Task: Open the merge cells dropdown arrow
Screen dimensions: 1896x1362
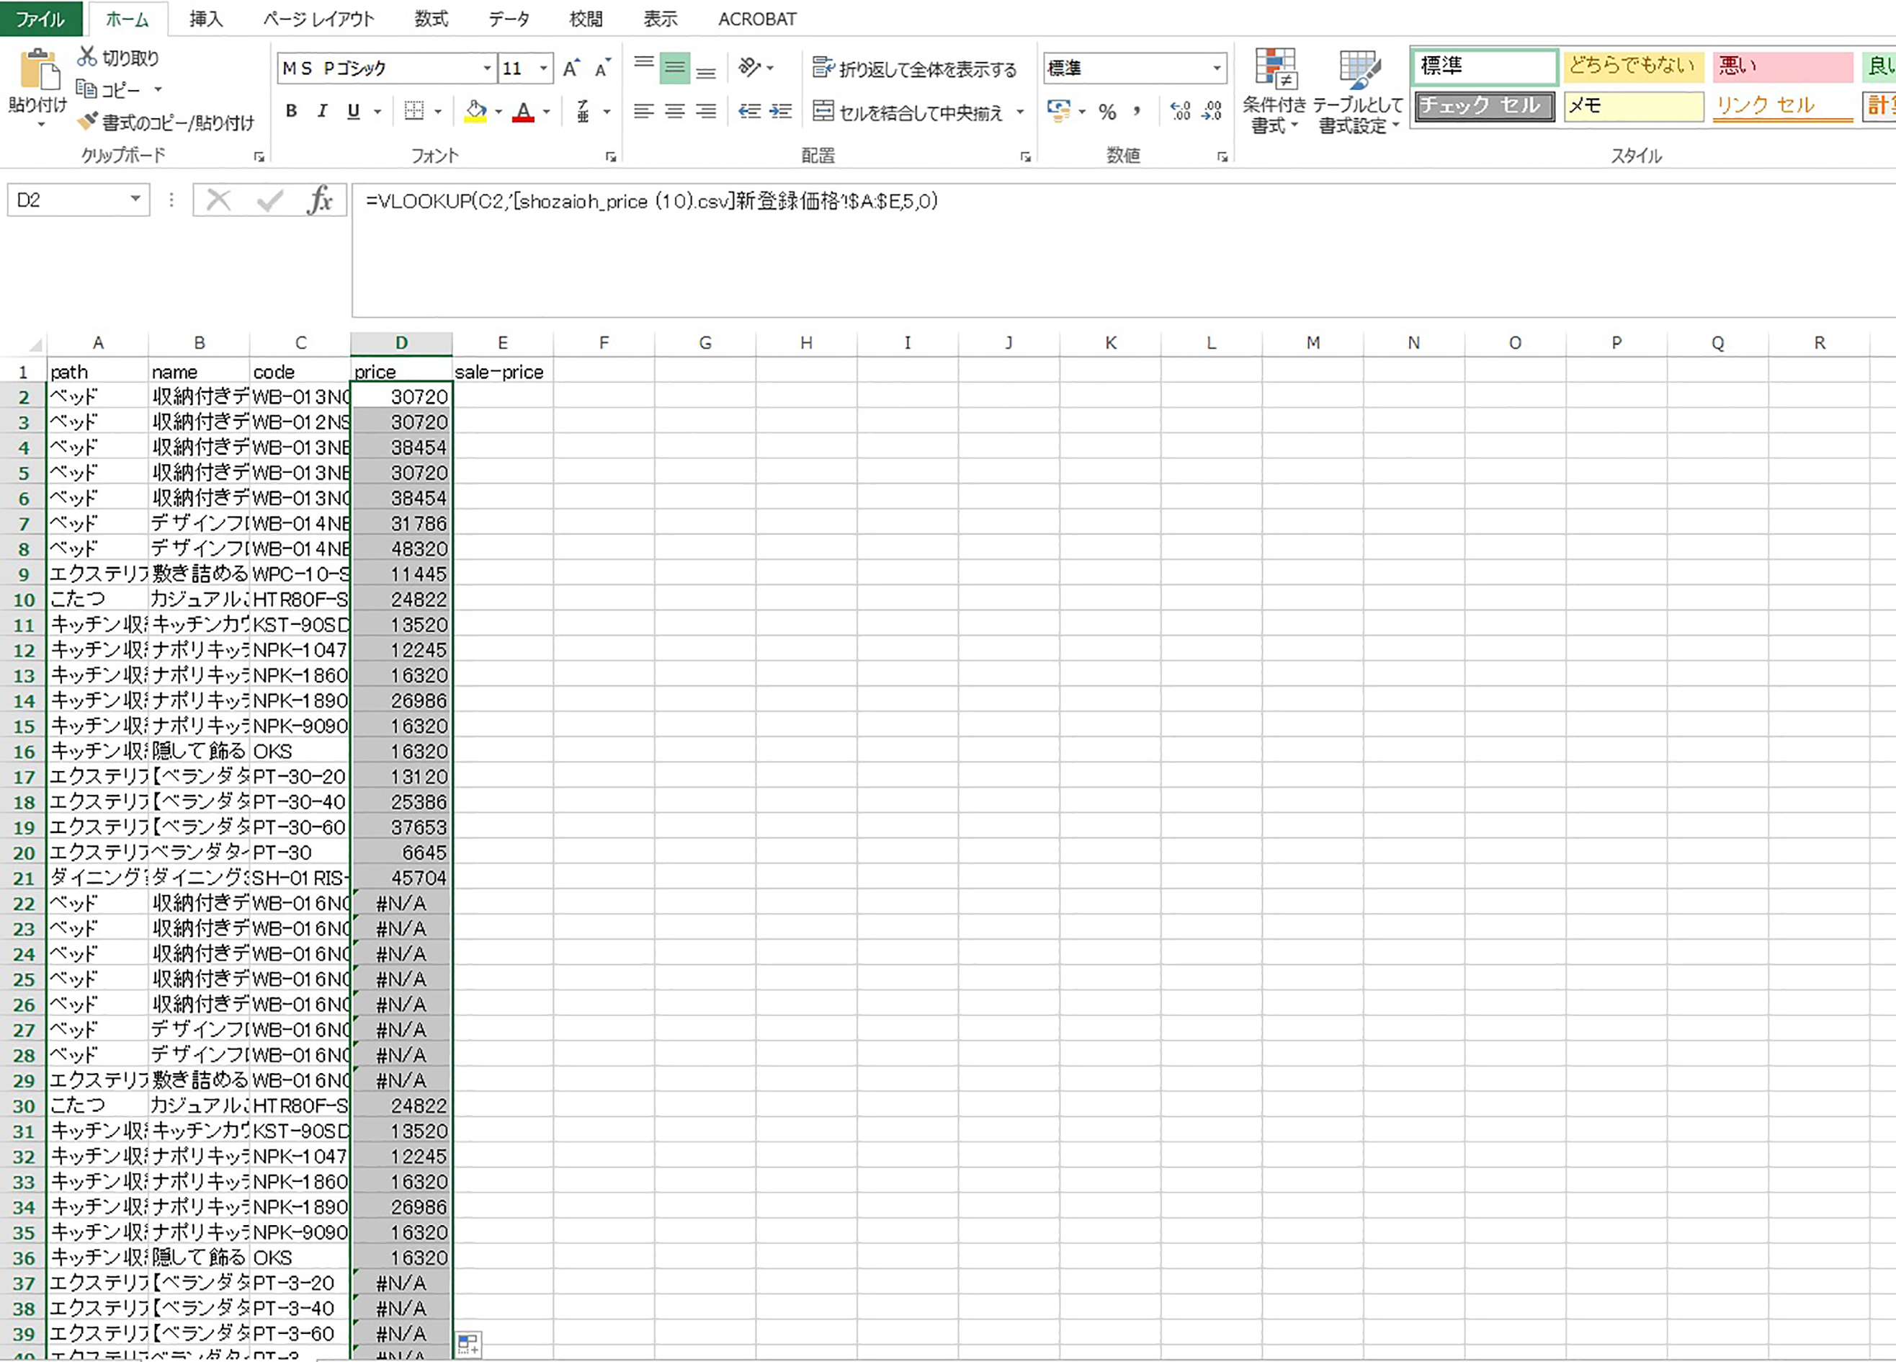Action: tap(1020, 111)
